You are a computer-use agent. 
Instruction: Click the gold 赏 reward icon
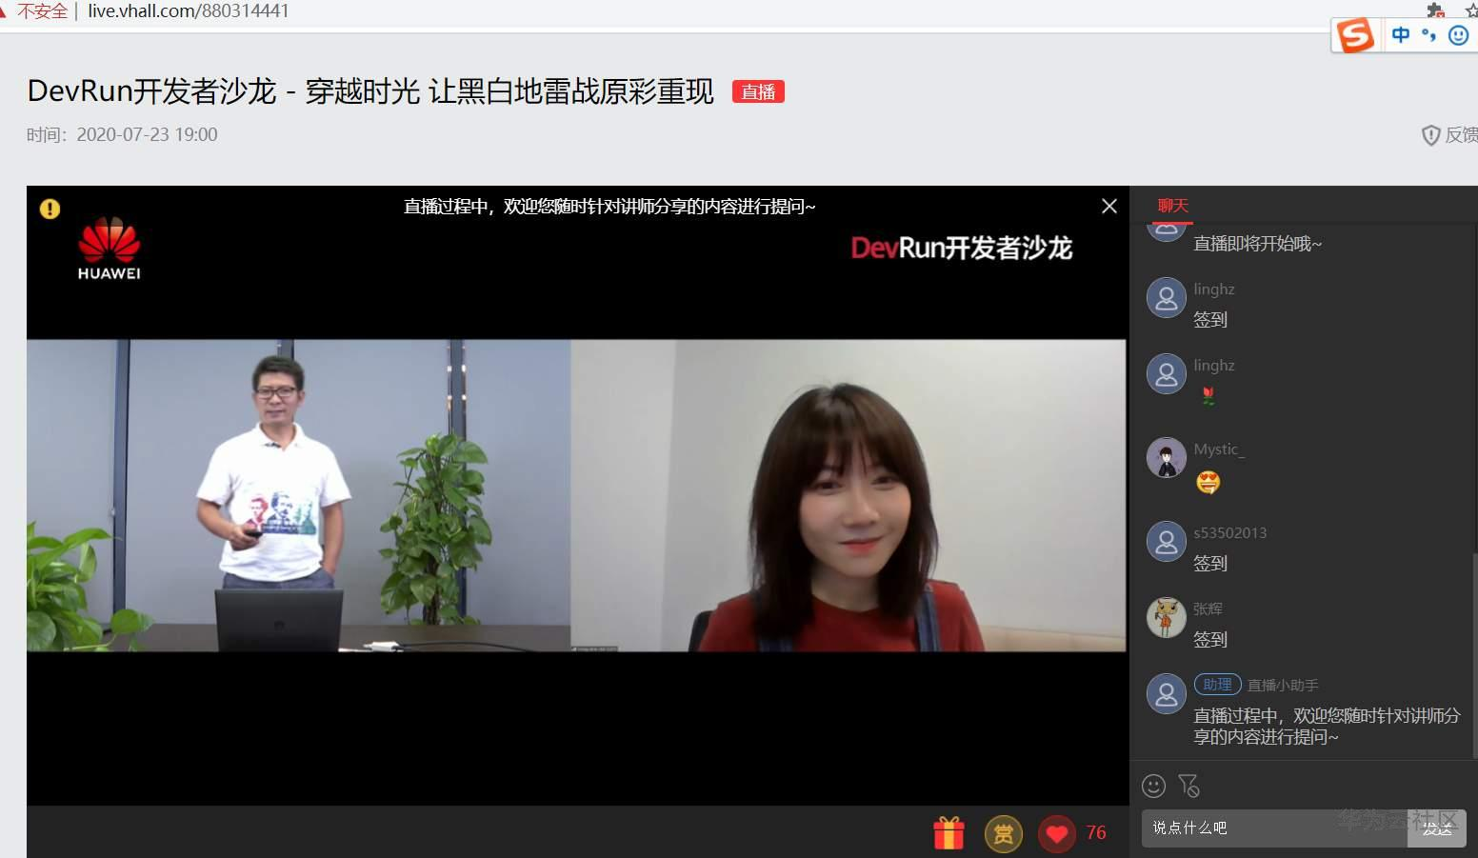[1003, 834]
